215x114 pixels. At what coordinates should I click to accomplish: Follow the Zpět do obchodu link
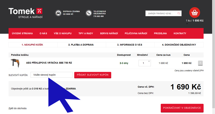[18, 108]
